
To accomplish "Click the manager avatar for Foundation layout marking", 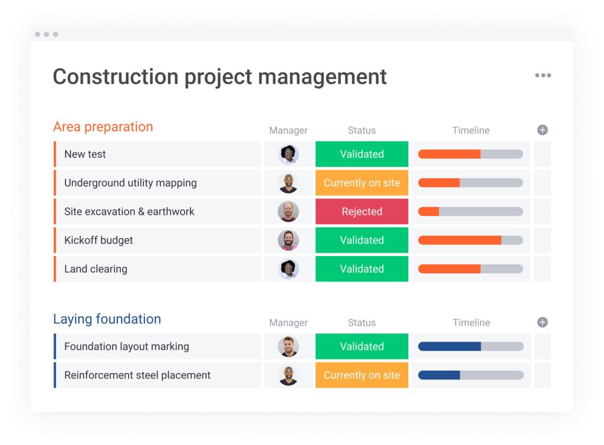I will pyautogui.click(x=288, y=346).
